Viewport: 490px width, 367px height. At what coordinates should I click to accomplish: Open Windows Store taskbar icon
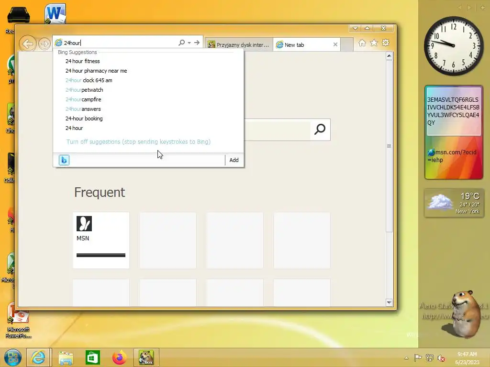(x=93, y=357)
